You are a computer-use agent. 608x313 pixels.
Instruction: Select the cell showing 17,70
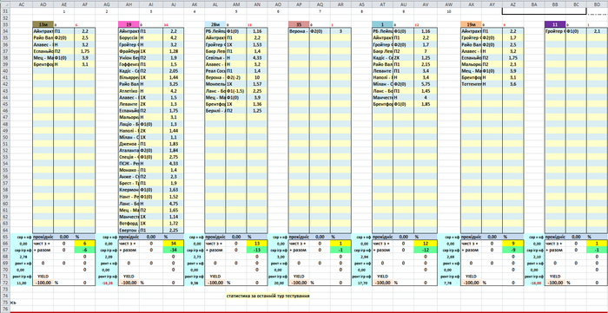click(362, 283)
